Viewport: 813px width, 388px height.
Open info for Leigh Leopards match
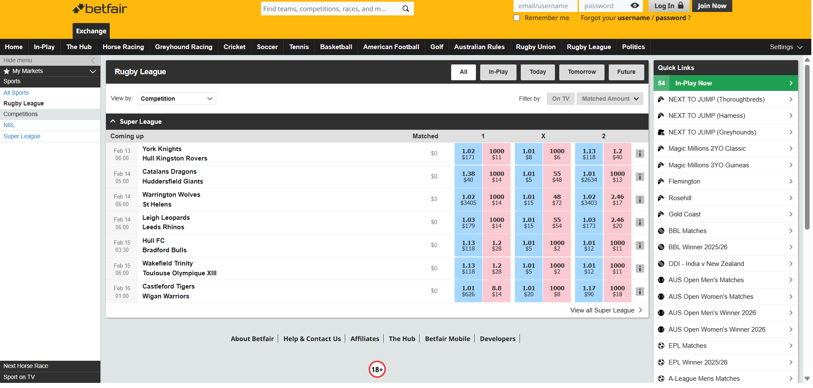click(640, 222)
